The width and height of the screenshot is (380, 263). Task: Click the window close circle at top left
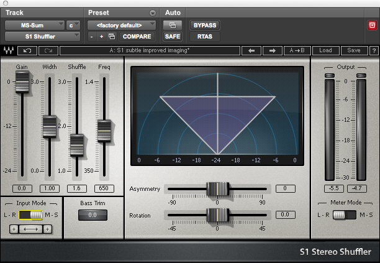tap(6, 3)
